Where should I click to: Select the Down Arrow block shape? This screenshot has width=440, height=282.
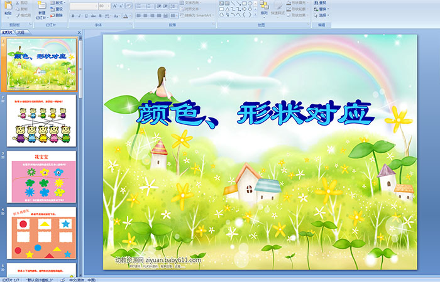point(250,9)
